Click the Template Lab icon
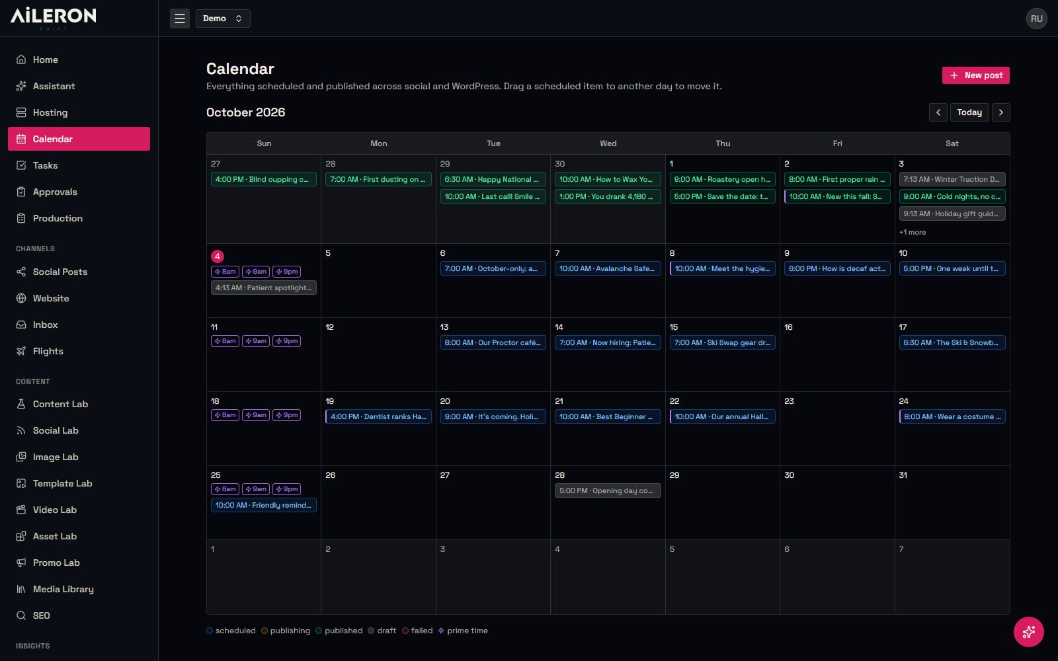The width and height of the screenshot is (1058, 661). click(x=21, y=483)
